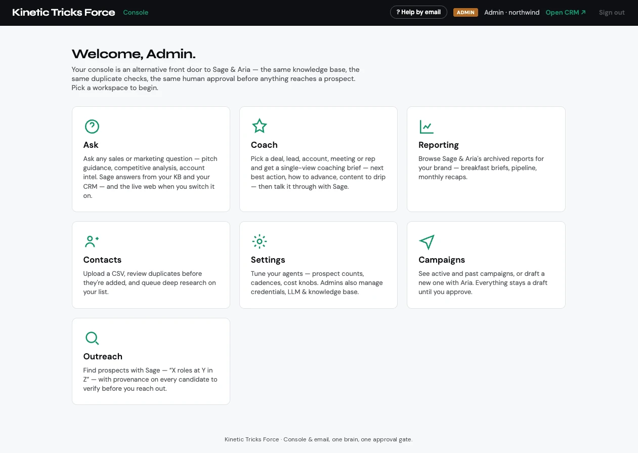Click the Reporting line chart icon
Image resolution: width=638 pixels, height=453 pixels.
[427, 127]
